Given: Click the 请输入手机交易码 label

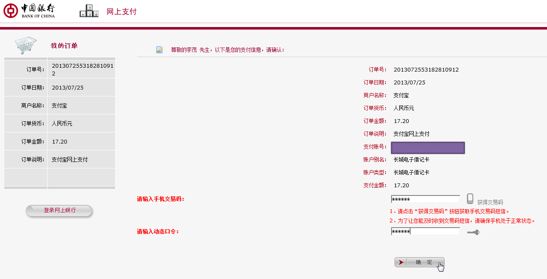Looking at the screenshot, I should [x=161, y=199].
